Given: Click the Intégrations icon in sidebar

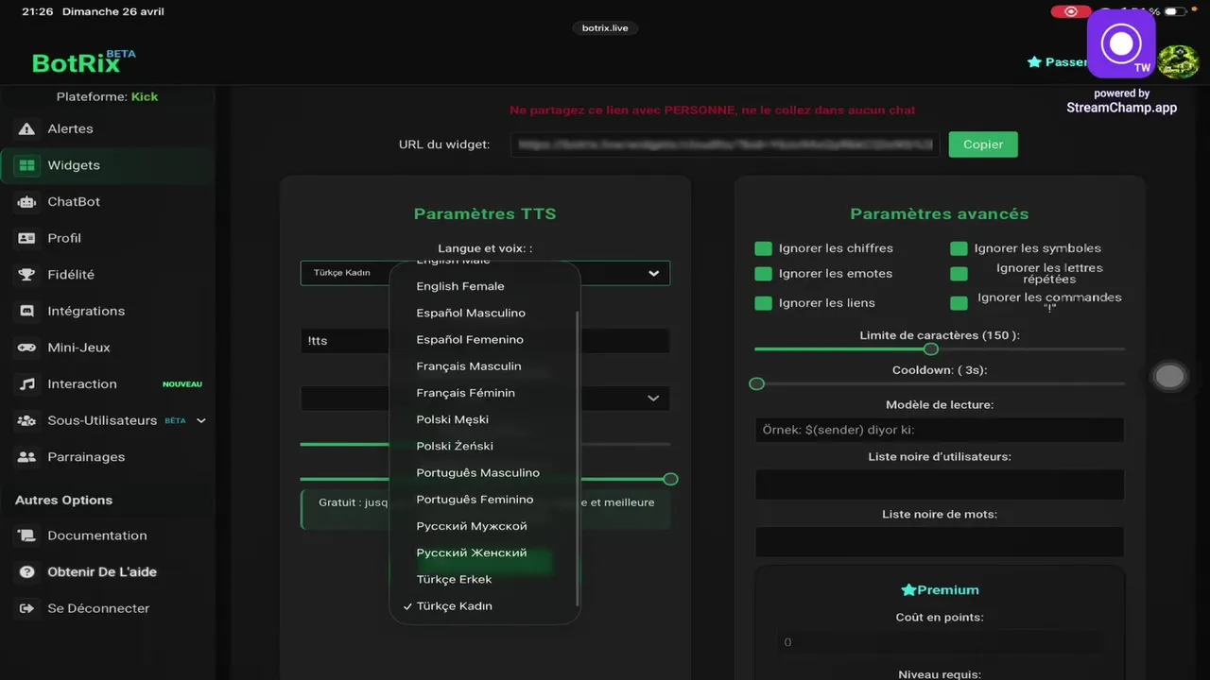Looking at the screenshot, I should [27, 311].
